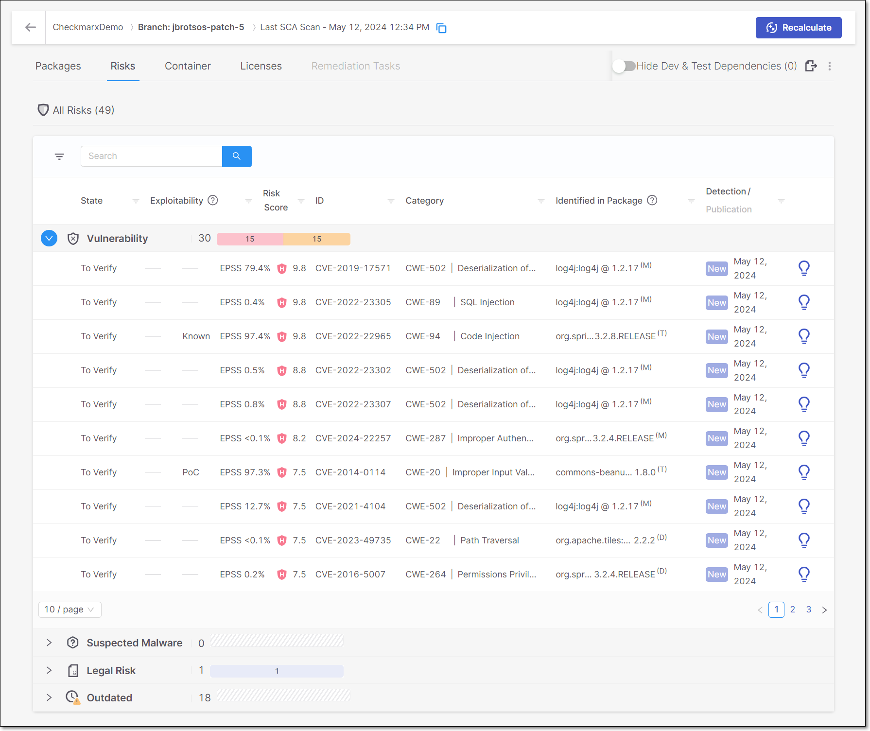
Task: Click the medium severity bar showing 15
Action: click(317, 239)
